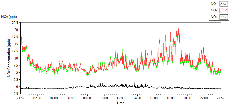Image resolution: width=229 pixels, height=105 pixels.
Task: Select the NOx legend label
Action: click(x=214, y=17)
